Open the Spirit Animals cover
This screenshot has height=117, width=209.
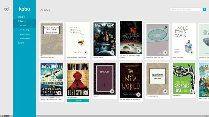click(204, 80)
